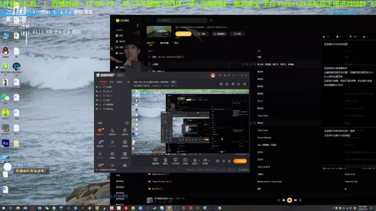
Task: Toggle visibility of 全屏 1 source
Action: pyautogui.click(x=97, y=100)
